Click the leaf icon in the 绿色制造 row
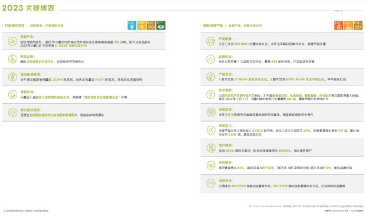The image size is (366, 216). pyautogui.click(x=12, y=94)
